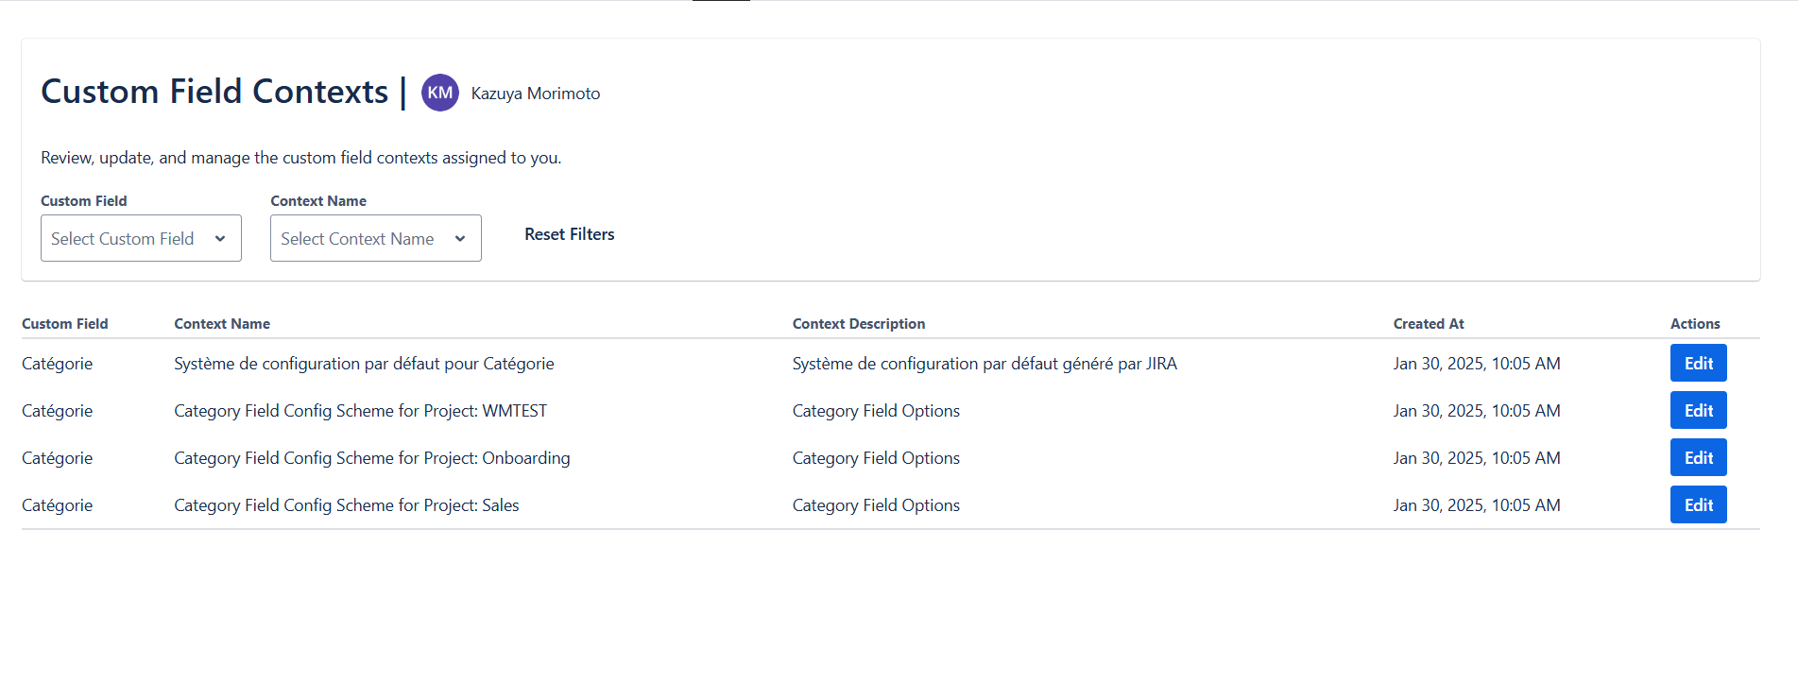
Task: Click the KM user avatar icon
Action: click(x=440, y=93)
